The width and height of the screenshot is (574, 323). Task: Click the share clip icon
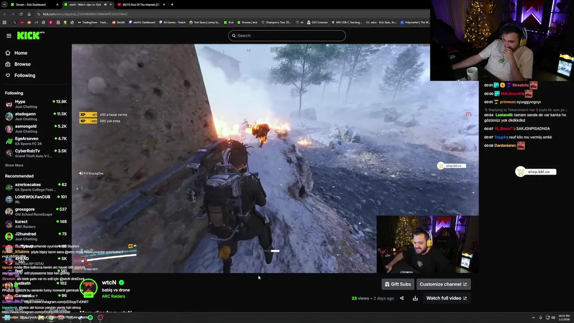tap(402, 298)
